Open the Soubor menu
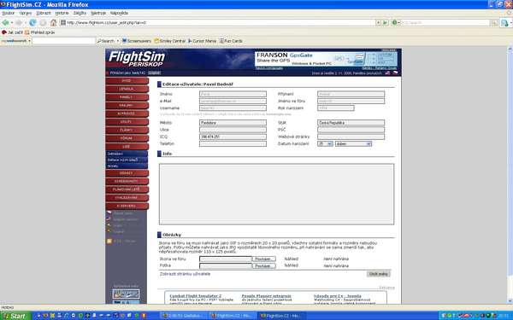The image size is (513, 320). [x=9, y=13]
